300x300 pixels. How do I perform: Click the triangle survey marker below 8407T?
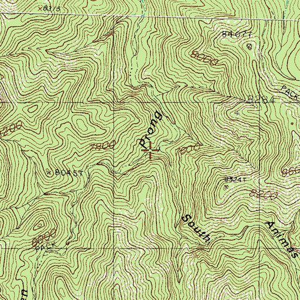point(249,46)
